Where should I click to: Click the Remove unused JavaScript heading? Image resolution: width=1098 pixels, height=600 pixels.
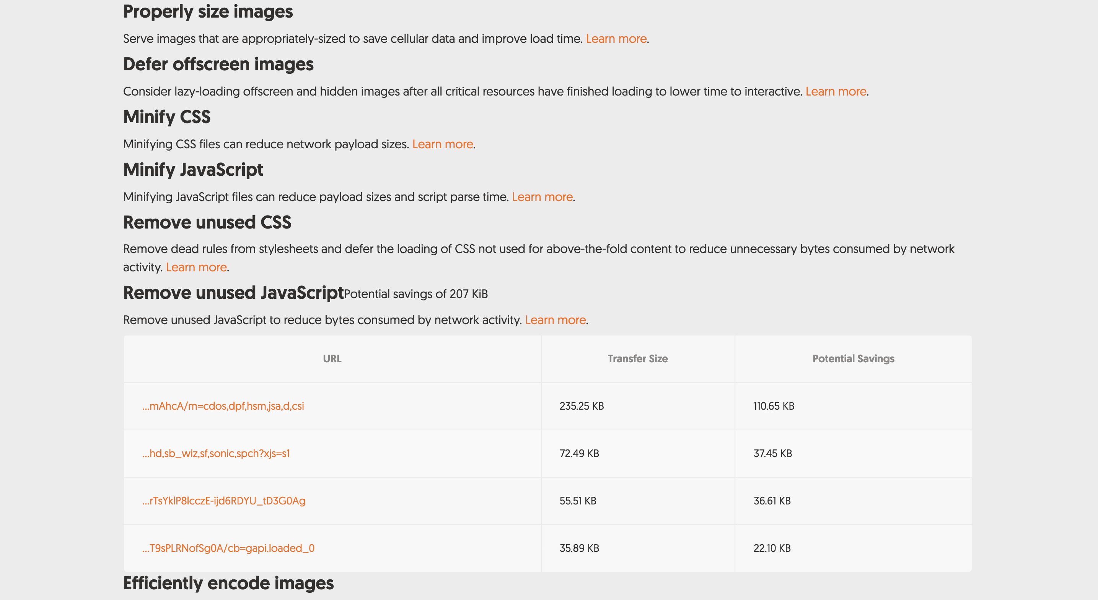point(233,293)
